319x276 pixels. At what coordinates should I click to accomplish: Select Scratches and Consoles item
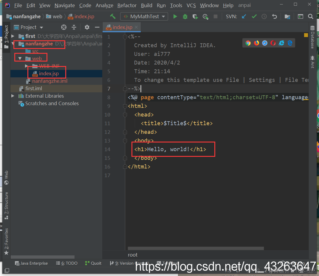point(52,103)
